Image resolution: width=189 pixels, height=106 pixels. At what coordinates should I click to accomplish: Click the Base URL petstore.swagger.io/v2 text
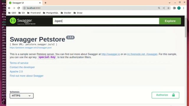click(x=33, y=44)
